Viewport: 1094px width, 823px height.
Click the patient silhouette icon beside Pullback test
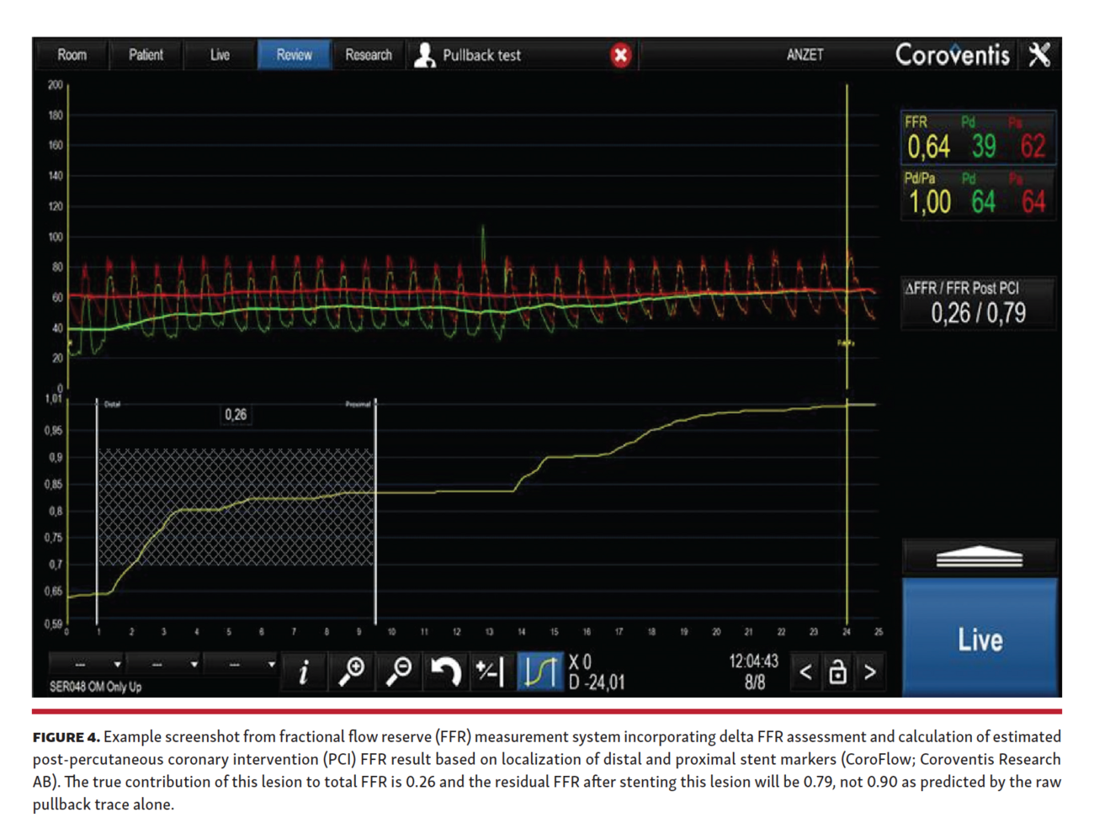[x=425, y=54]
